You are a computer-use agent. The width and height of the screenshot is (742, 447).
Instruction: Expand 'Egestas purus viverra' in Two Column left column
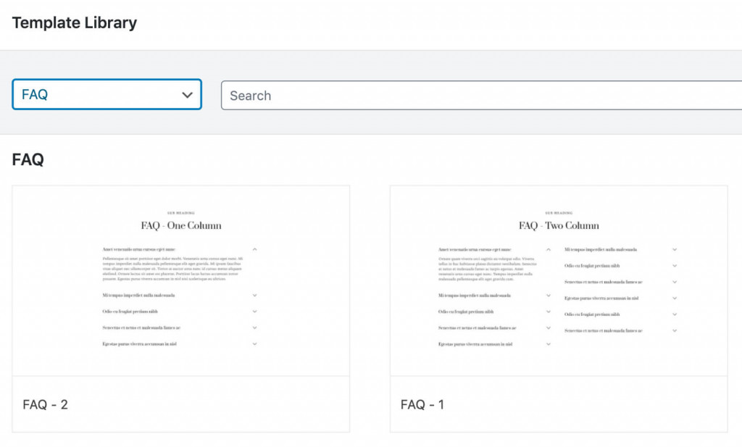[x=549, y=343]
